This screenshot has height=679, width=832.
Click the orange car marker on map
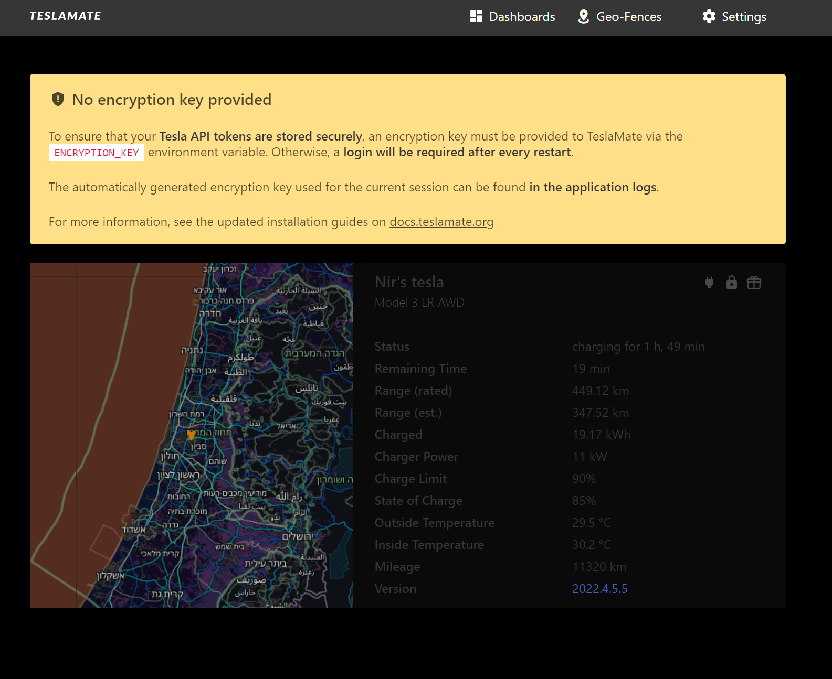(x=191, y=435)
